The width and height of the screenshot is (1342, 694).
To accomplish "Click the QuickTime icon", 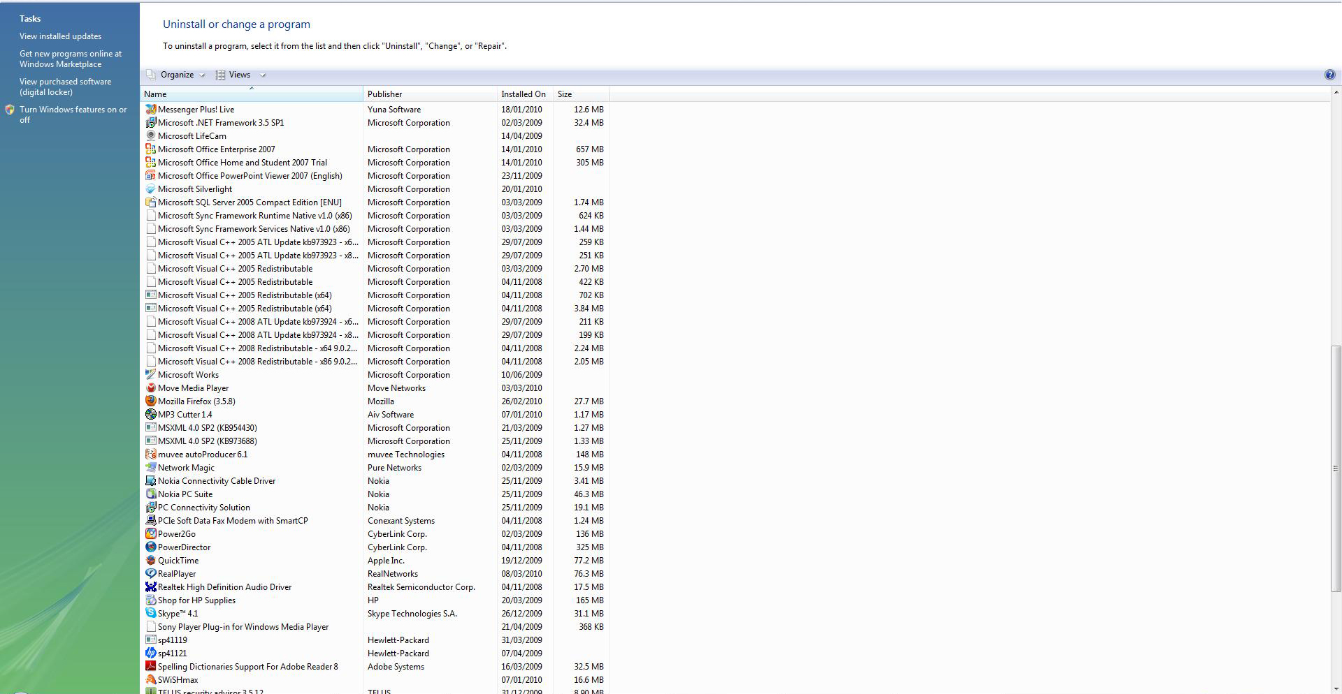I will click(150, 560).
